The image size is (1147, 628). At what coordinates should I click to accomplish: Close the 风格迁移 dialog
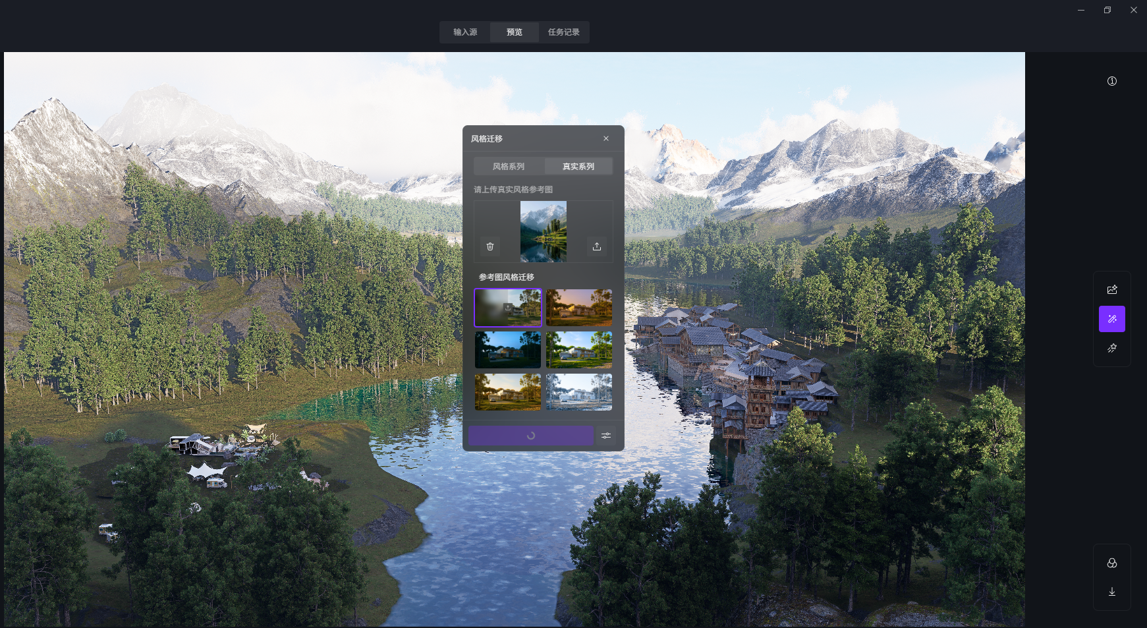click(606, 138)
